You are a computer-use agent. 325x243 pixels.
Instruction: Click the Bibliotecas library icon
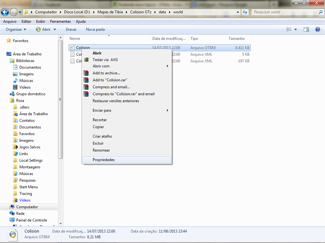(x=12, y=61)
